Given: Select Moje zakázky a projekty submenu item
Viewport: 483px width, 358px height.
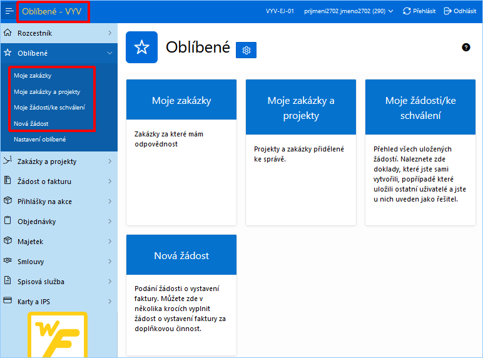Looking at the screenshot, I should click(47, 92).
